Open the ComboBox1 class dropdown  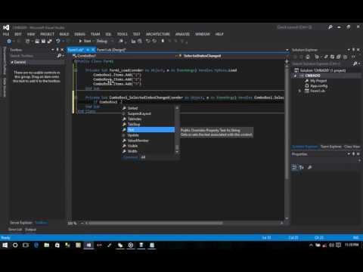click(x=125, y=56)
